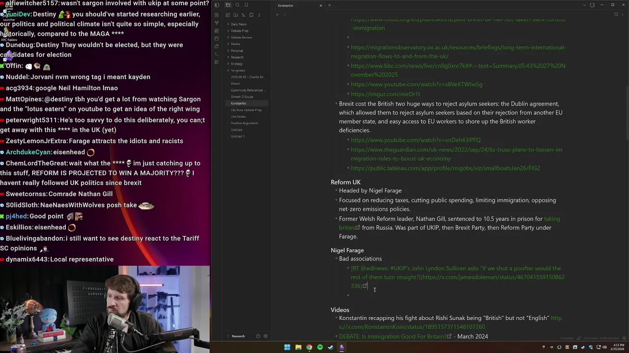Collapse all folders in file explorer
629x353 pixels.
[259, 15]
